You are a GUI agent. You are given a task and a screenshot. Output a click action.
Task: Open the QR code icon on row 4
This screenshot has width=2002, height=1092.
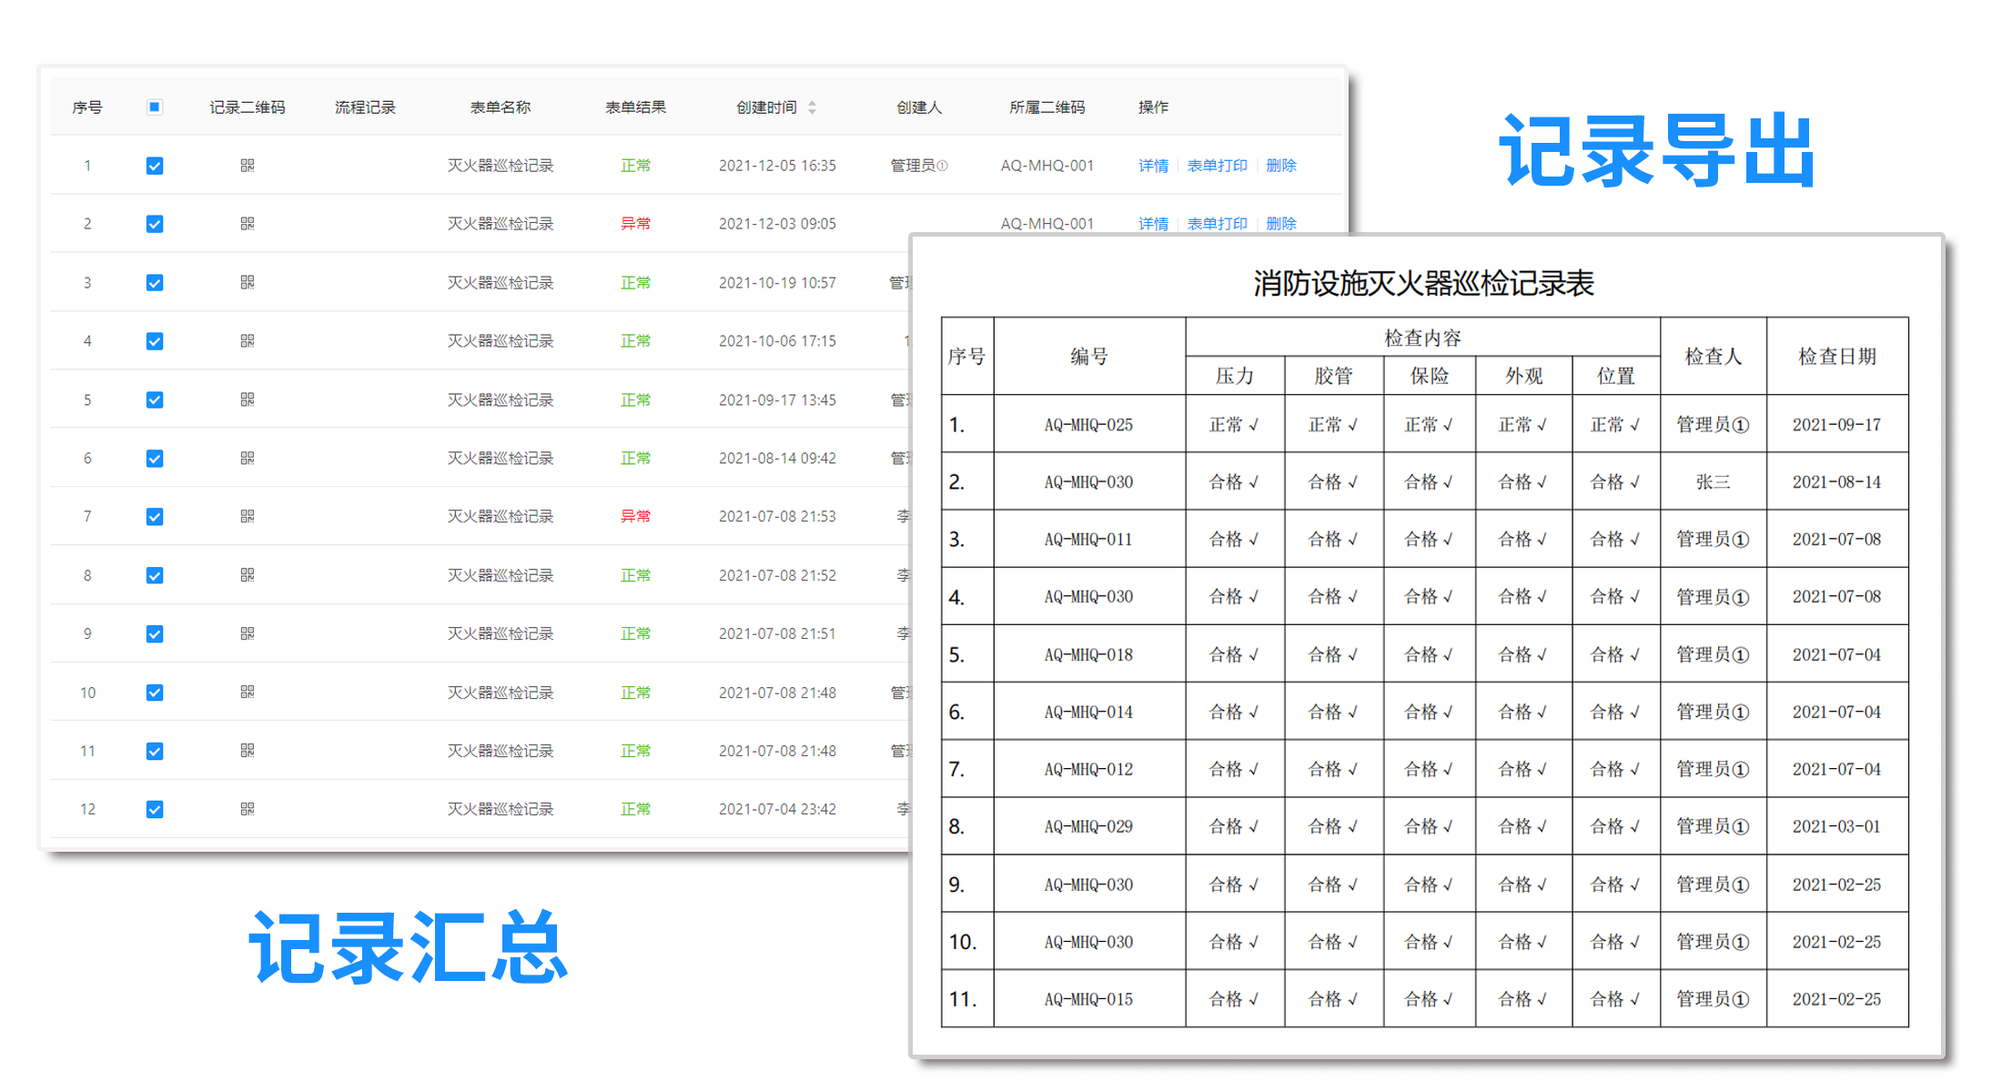247,340
